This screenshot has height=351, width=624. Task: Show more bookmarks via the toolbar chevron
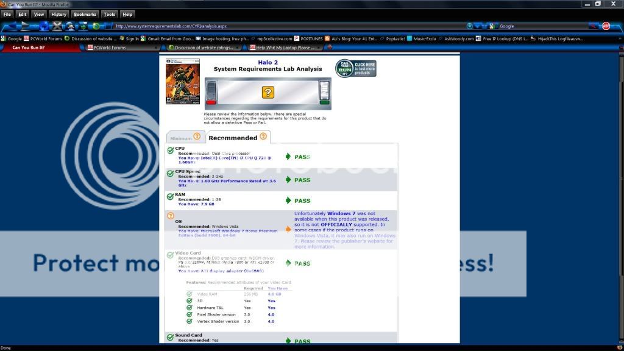click(620, 38)
